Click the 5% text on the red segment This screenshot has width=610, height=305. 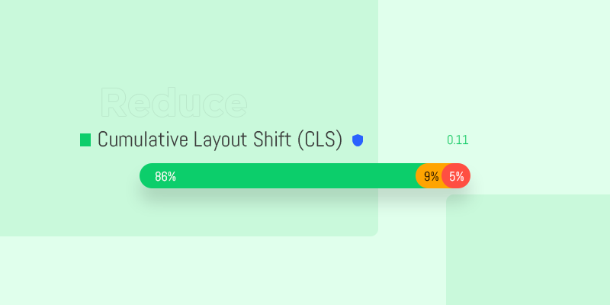coord(457,177)
